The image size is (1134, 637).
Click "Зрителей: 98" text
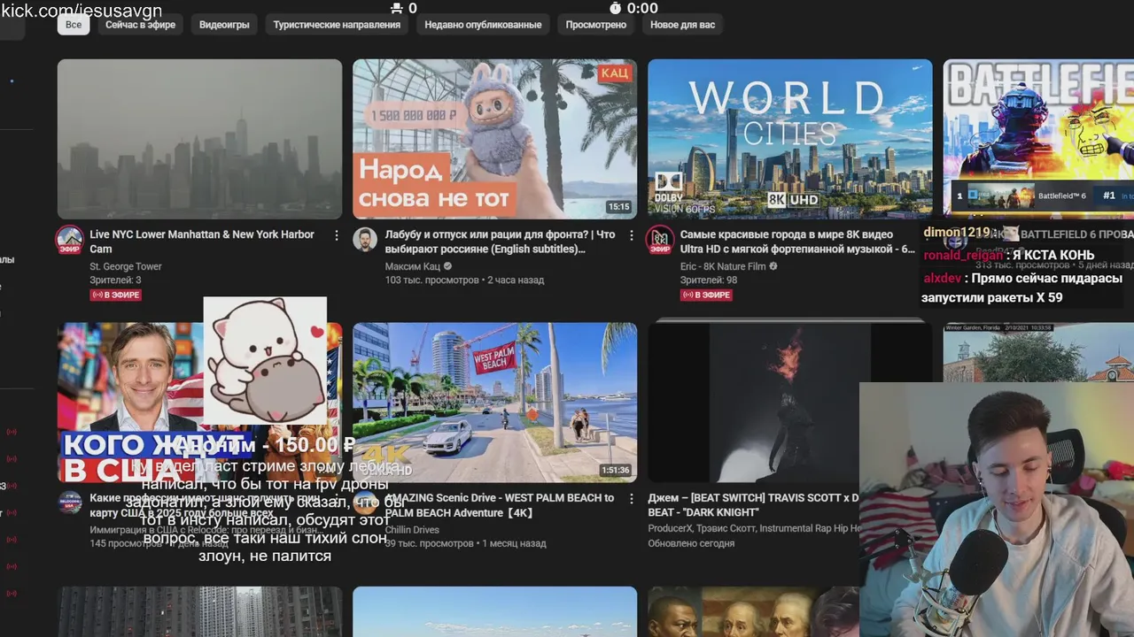(x=708, y=280)
